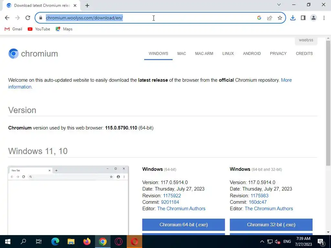
Task: Open the Windows Start menu
Action: pos(8,242)
